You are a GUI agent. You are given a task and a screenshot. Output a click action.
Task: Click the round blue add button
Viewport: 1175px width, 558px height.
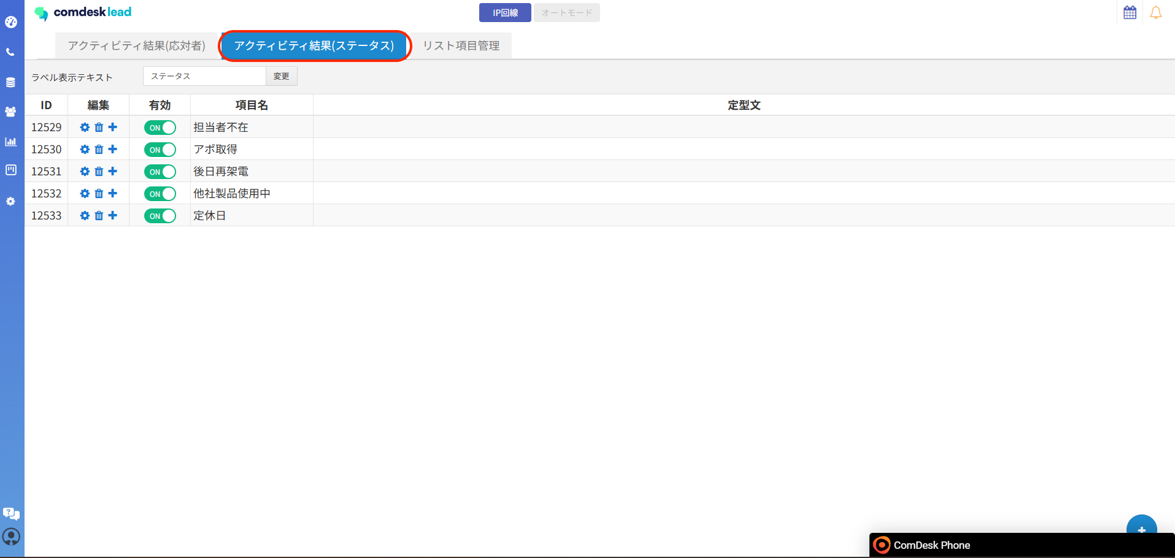pos(1141,526)
